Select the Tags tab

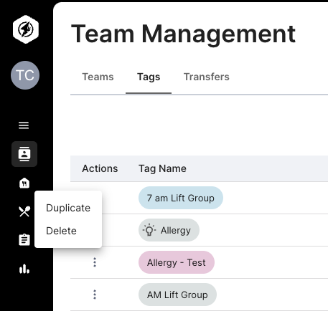coord(149,77)
